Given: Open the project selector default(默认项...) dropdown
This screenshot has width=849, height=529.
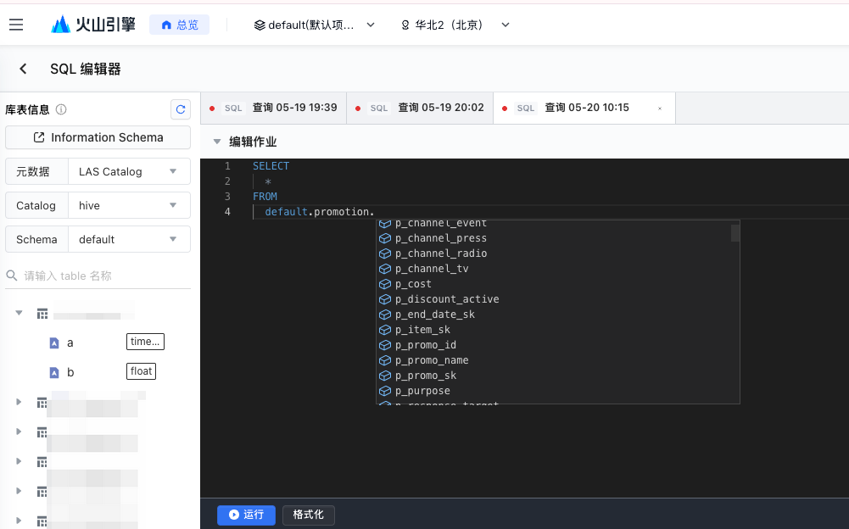Looking at the screenshot, I should (x=314, y=25).
